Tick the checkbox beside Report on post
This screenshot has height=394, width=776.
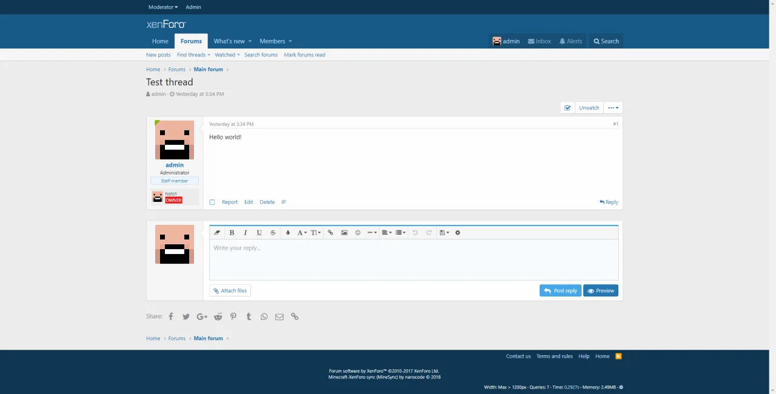coord(212,202)
